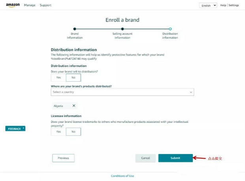The width and height of the screenshot is (245, 181).
Task: Open the English language selector
Action: point(208,6)
